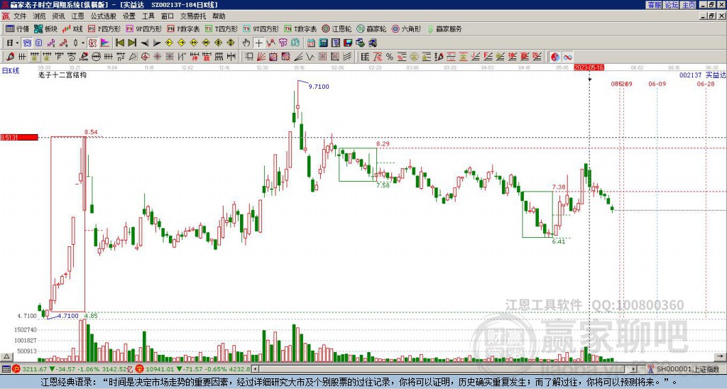Open the 浏览 menu
This screenshot has width=727, height=389.
(x=40, y=16)
